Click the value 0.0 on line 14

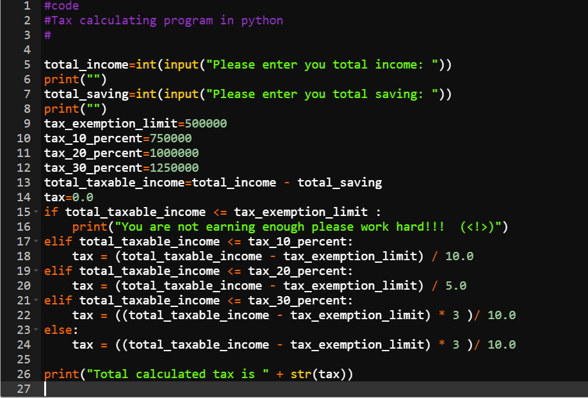coord(83,197)
